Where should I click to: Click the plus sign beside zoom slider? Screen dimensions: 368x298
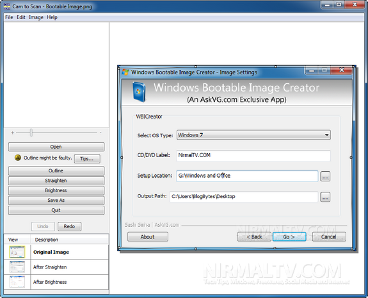point(12,133)
